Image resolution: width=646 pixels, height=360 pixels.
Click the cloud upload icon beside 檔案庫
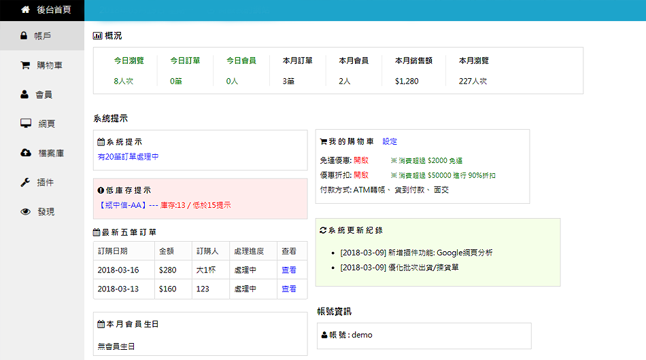pyautogui.click(x=26, y=153)
